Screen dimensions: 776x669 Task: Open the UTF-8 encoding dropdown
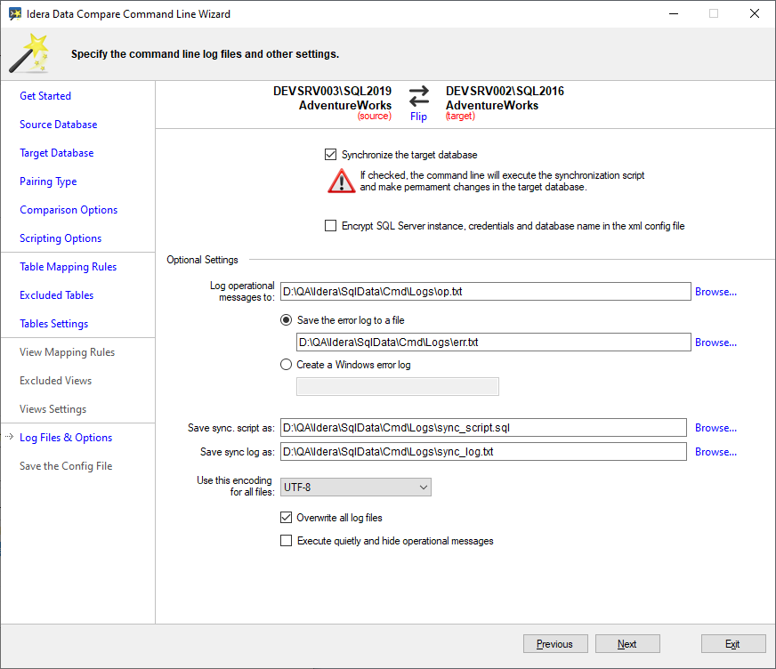(x=355, y=488)
